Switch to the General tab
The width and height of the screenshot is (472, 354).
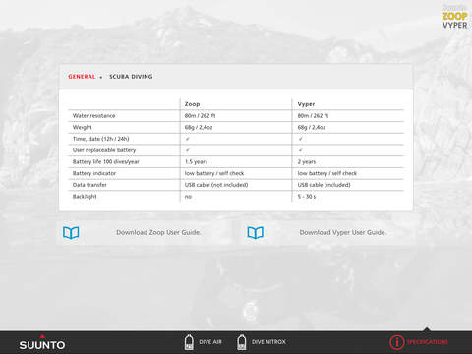82,77
